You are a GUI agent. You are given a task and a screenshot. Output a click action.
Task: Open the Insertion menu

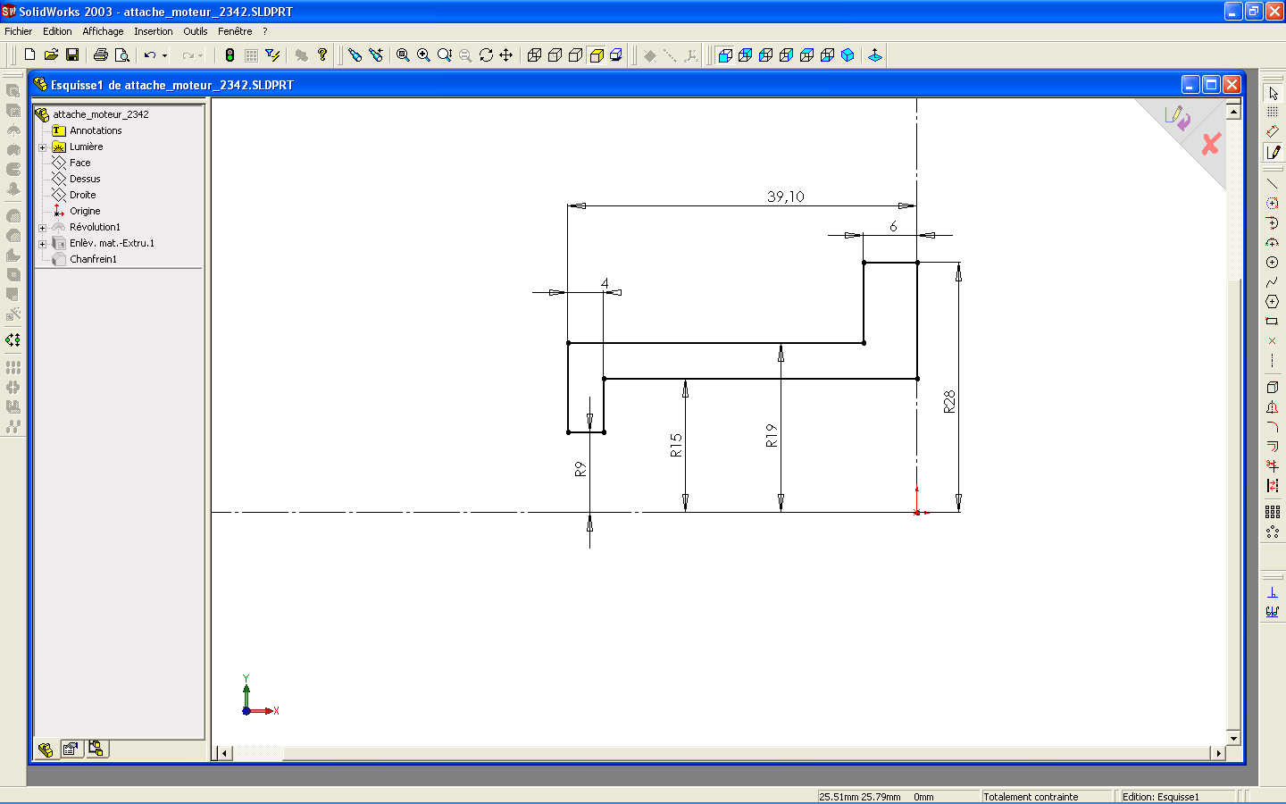(x=154, y=31)
